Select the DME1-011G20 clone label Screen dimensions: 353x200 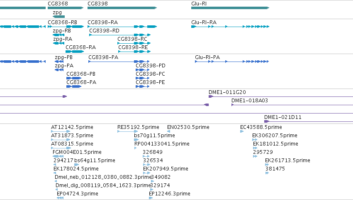227,92
